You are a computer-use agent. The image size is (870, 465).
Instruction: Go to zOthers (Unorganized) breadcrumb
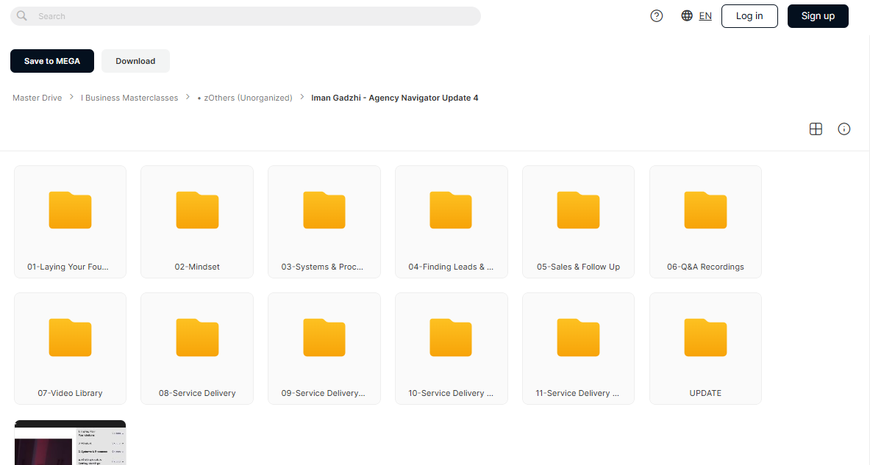245,98
